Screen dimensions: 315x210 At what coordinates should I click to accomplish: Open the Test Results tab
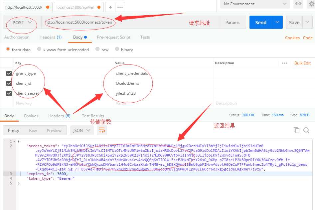point(93,116)
